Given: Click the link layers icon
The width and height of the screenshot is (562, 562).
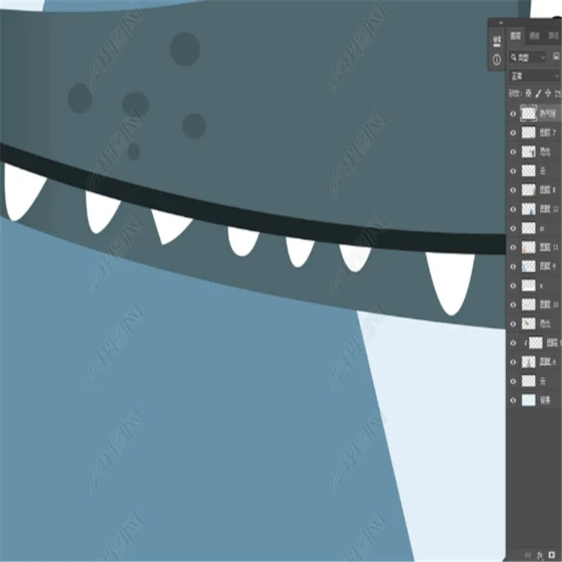Looking at the screenshot, I should tap(528, 555).
